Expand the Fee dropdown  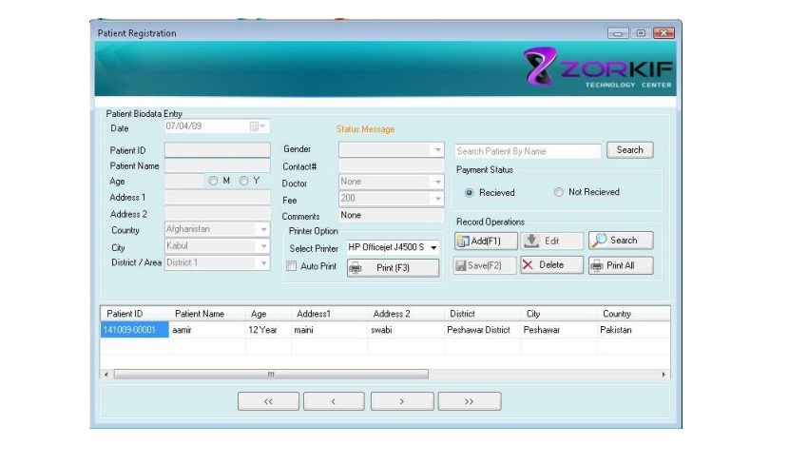coord(438,199)
